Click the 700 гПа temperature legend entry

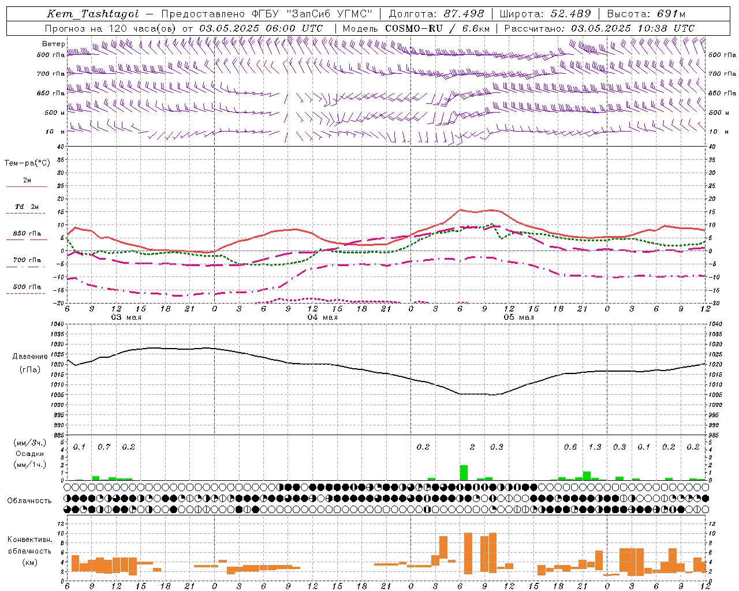[x=27, y=260]
